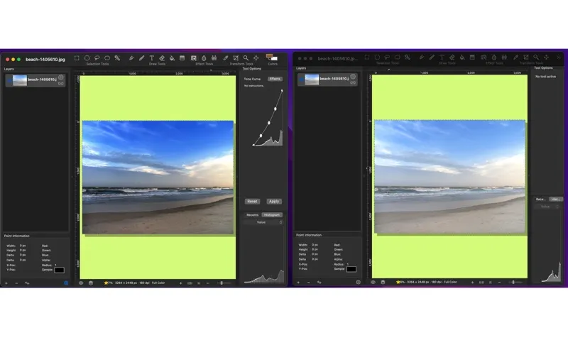Screen dimensions: 568x355
Task: Zoom in with plus button in left status bar
Action: pyautogui.click(x=181, y=283)
